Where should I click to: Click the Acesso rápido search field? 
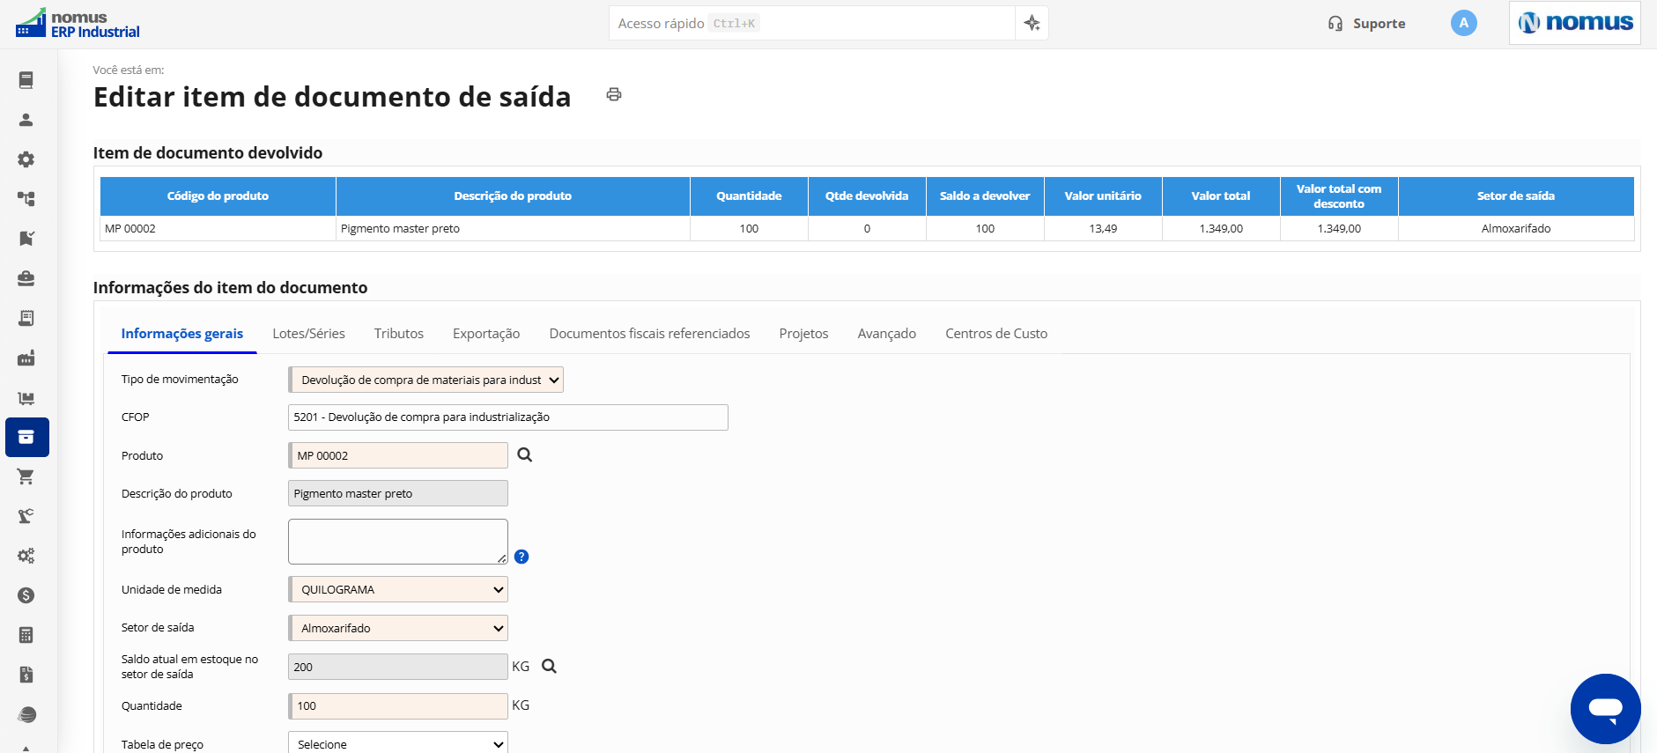pyautogui.click(x=812, y=23)
